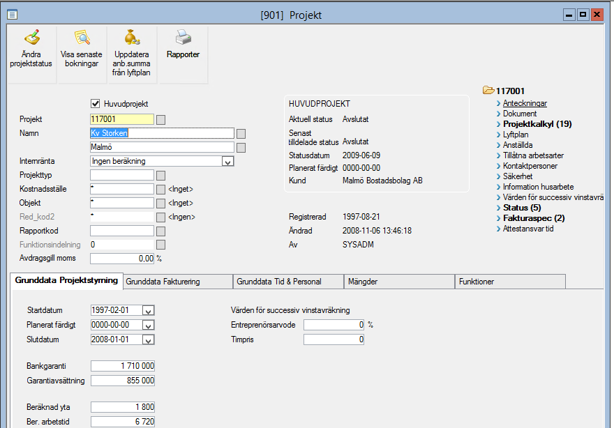Click the Kostnadsställe input field
The height and width of the screenshot is (428, 614).
click(x=122, y=190)
